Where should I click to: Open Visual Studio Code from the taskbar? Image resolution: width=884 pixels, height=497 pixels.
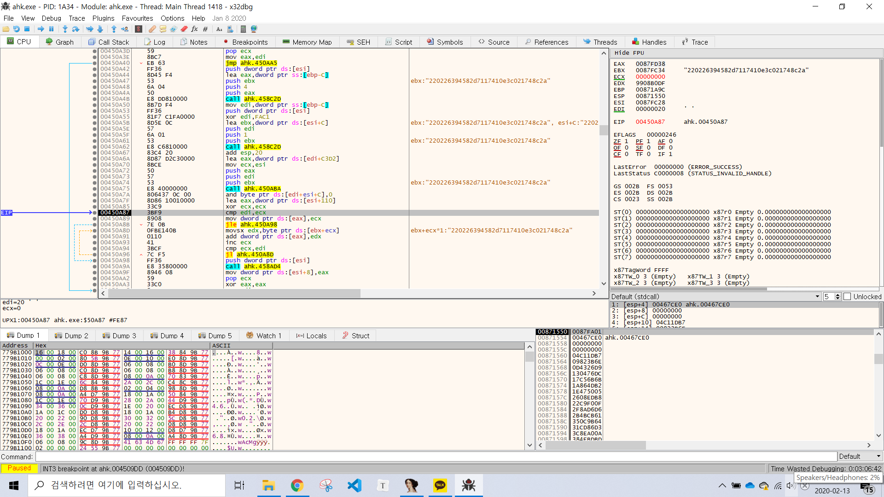click(355, 485)
